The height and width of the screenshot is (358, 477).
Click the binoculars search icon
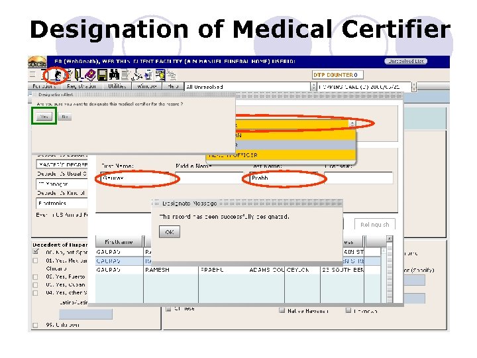pos(115,75)
